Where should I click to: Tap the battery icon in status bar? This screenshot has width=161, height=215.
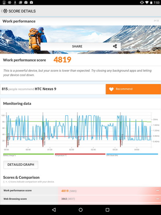click(x=151, y=2)
